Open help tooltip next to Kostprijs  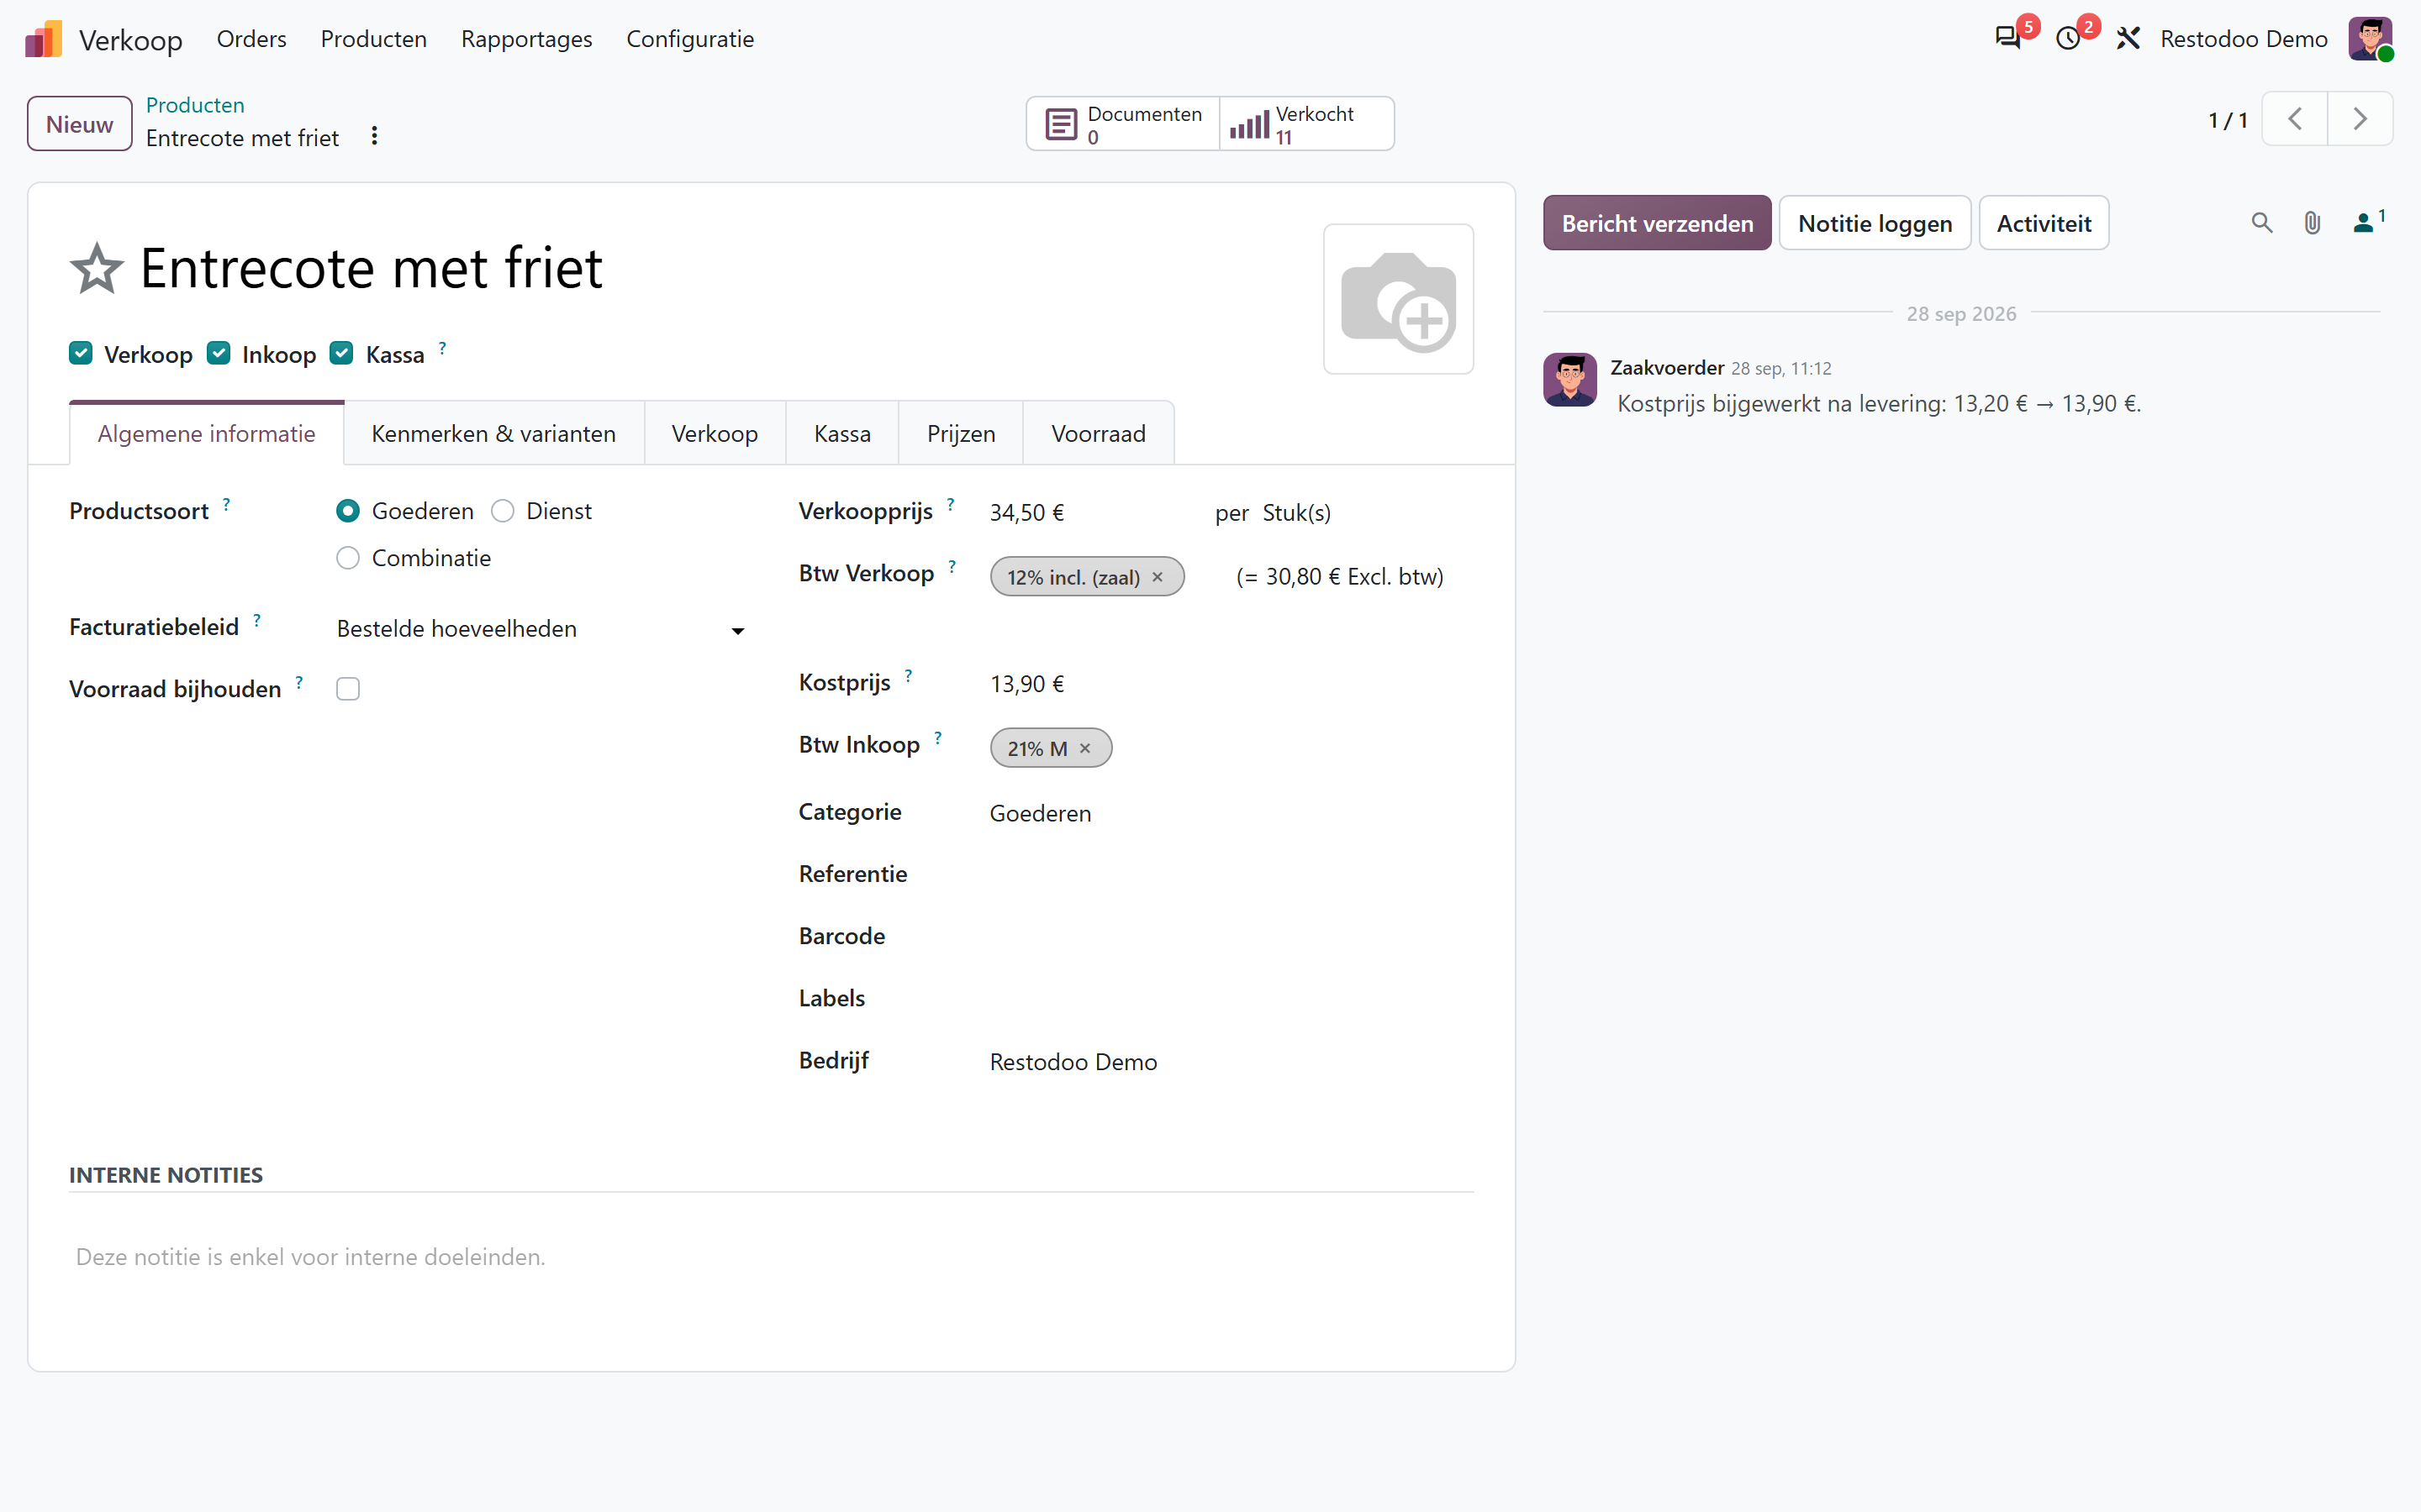point(909,675)
